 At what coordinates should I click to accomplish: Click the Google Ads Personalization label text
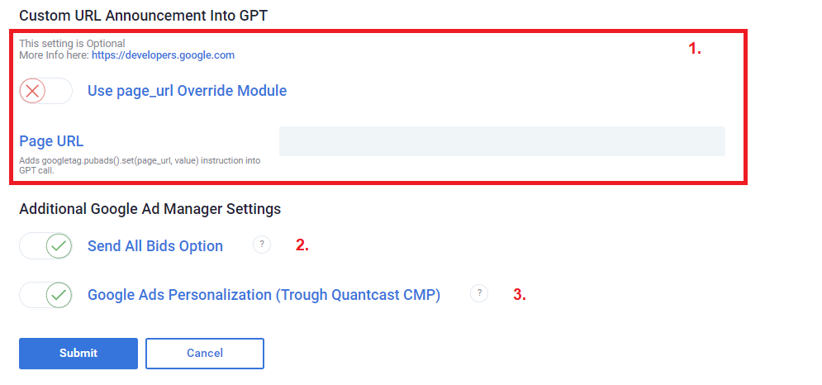tap(264, 295)
